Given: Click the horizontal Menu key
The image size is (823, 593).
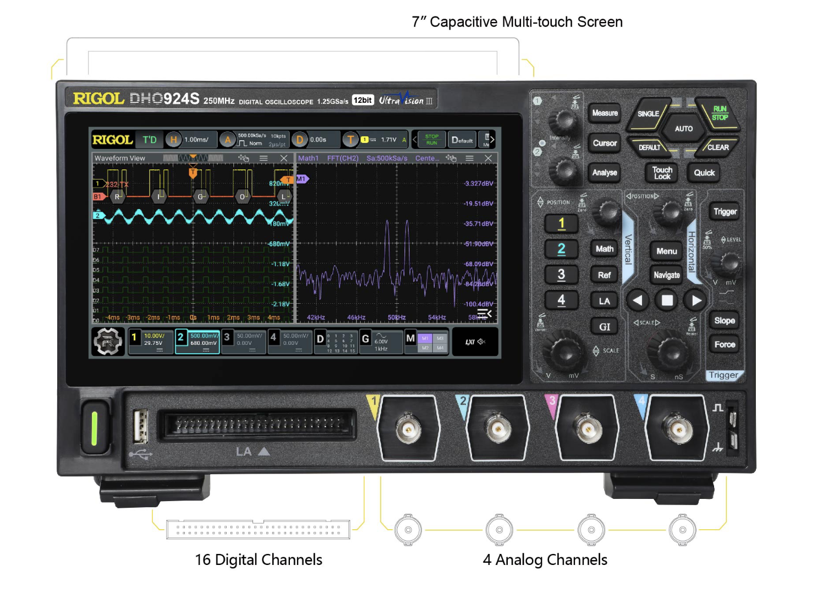Looking at the screenshot, I should [x=667, y=251].
